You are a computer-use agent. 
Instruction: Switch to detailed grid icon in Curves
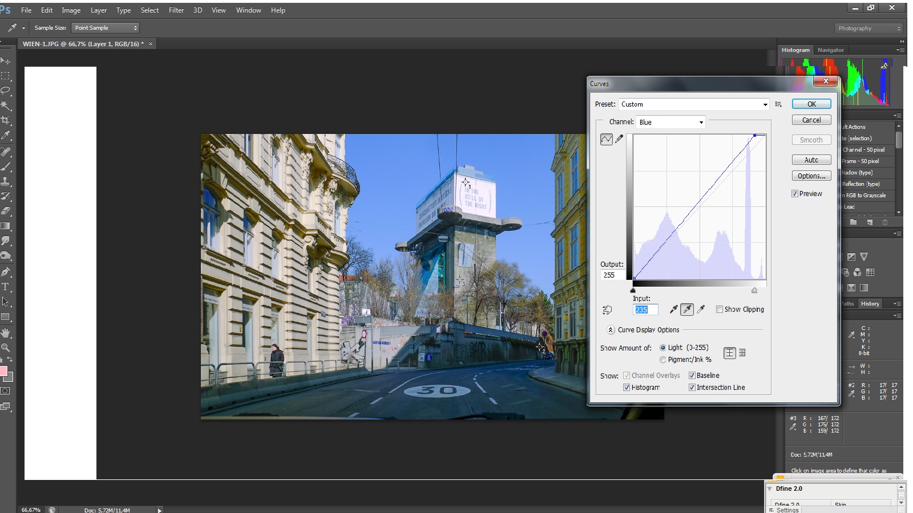click(742, 353)
